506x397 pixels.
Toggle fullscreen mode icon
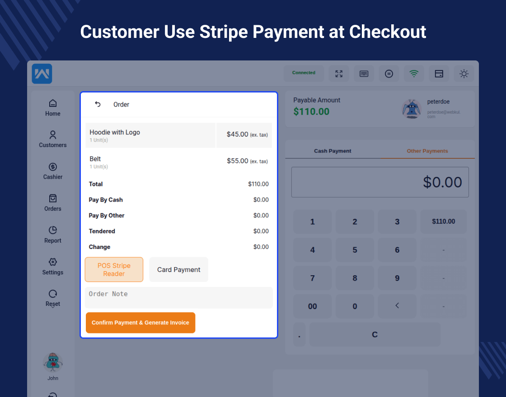tap(339, 74)
